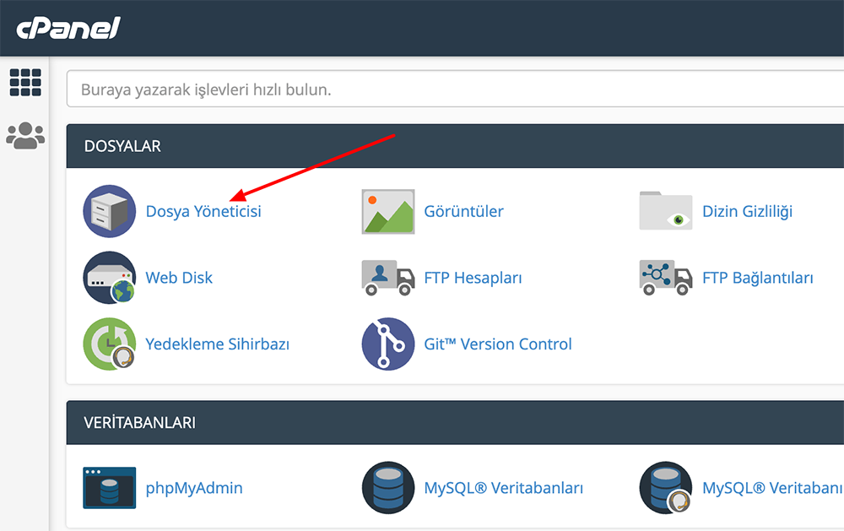The width and height of the screenshot is (844, 531).
Task: Open the Yedekleme Sihirbazı link
Action: pos(218,344)
